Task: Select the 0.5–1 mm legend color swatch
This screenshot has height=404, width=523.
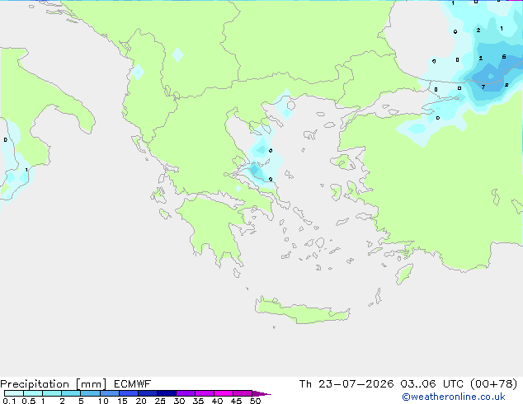Action: tap(33, 393)
